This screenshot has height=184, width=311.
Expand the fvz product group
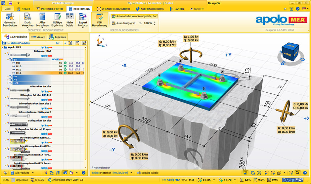(8, 76)
